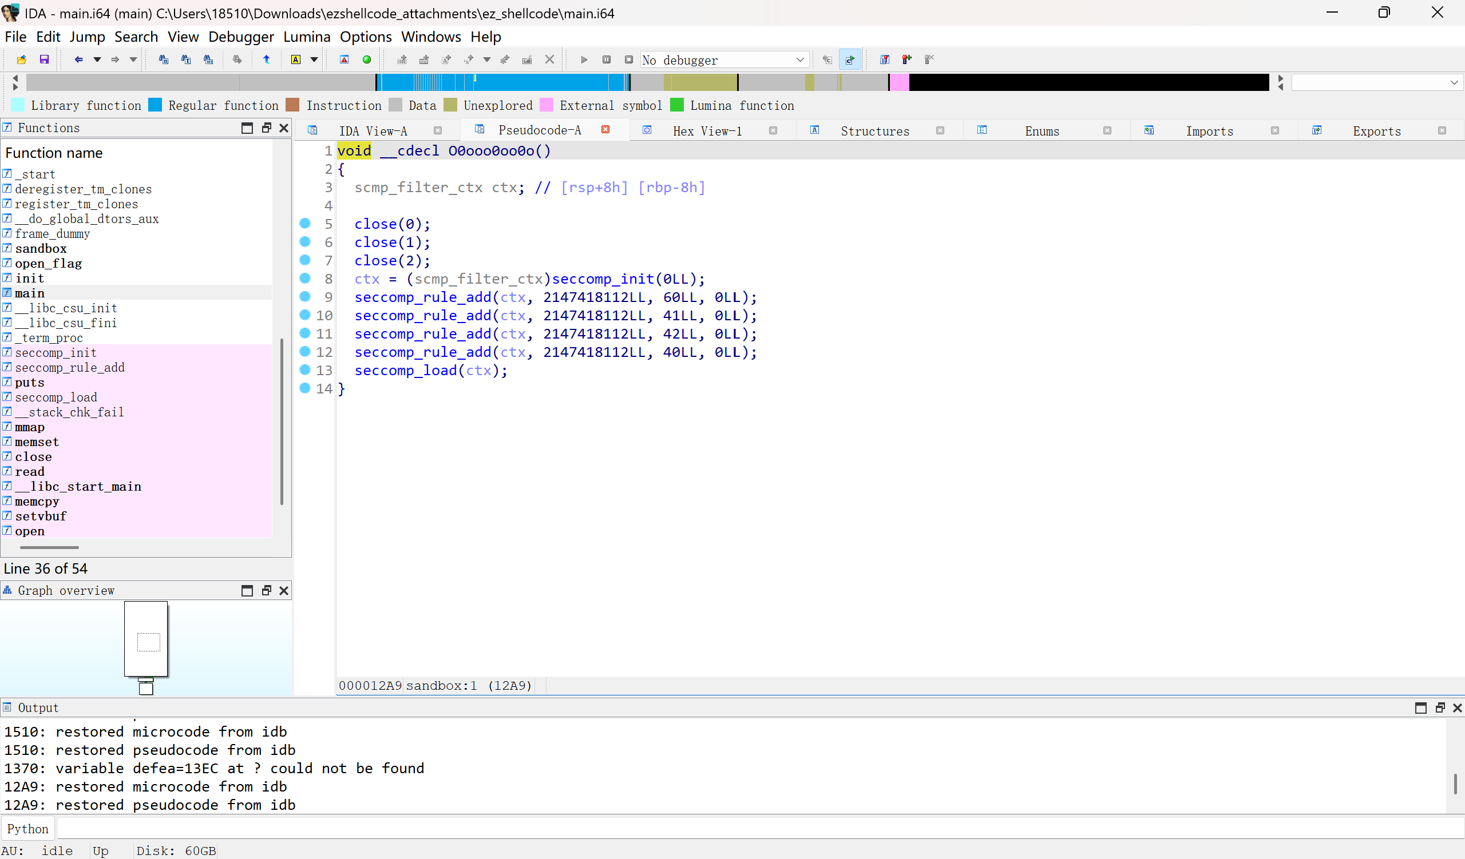The width and height of the screenshot is (1465, 859).
Task: Click the seccomp_load call in pseudocode
Action: [x=406, y=371]
